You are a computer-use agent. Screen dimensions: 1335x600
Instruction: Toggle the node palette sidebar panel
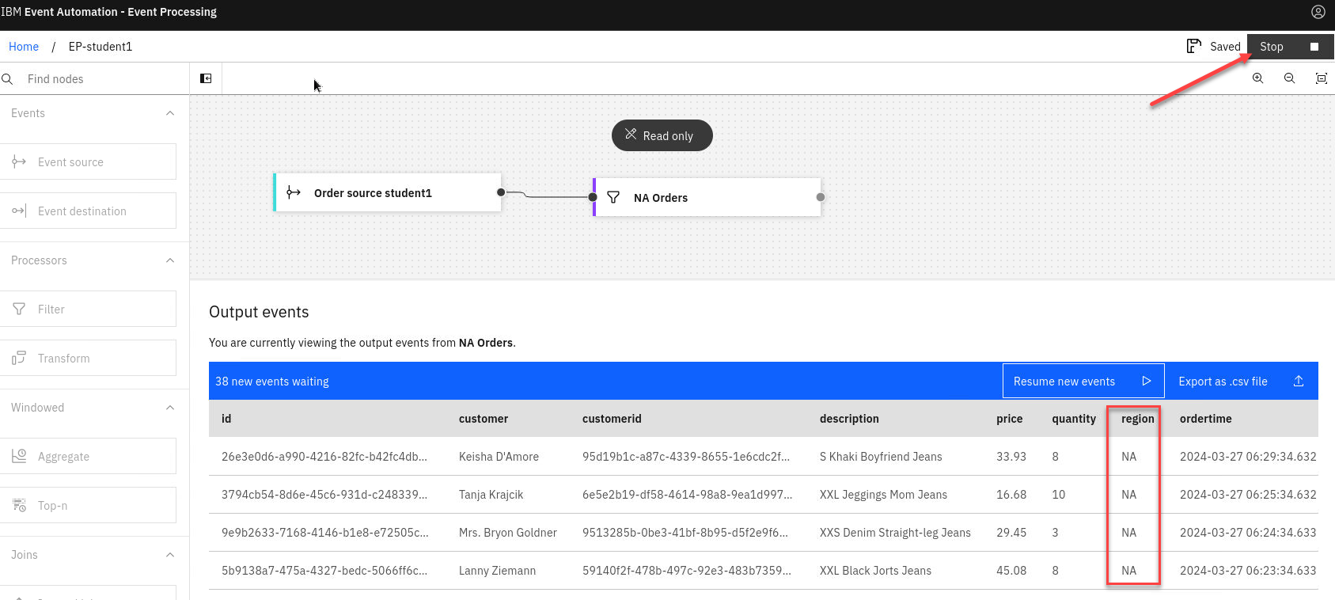pyautogui.click(x=206, y=78)
